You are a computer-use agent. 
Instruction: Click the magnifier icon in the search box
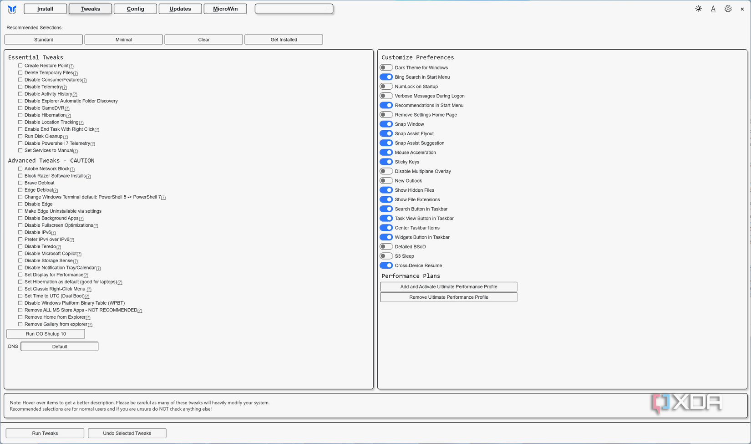(329, 9)
